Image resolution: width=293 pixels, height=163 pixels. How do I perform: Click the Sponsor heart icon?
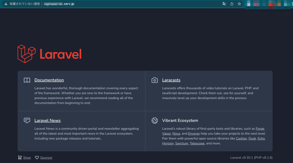tap(37, 158)
